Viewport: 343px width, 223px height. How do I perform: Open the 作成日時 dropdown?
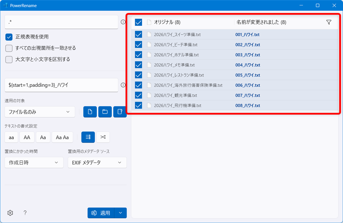coord(34,162)
